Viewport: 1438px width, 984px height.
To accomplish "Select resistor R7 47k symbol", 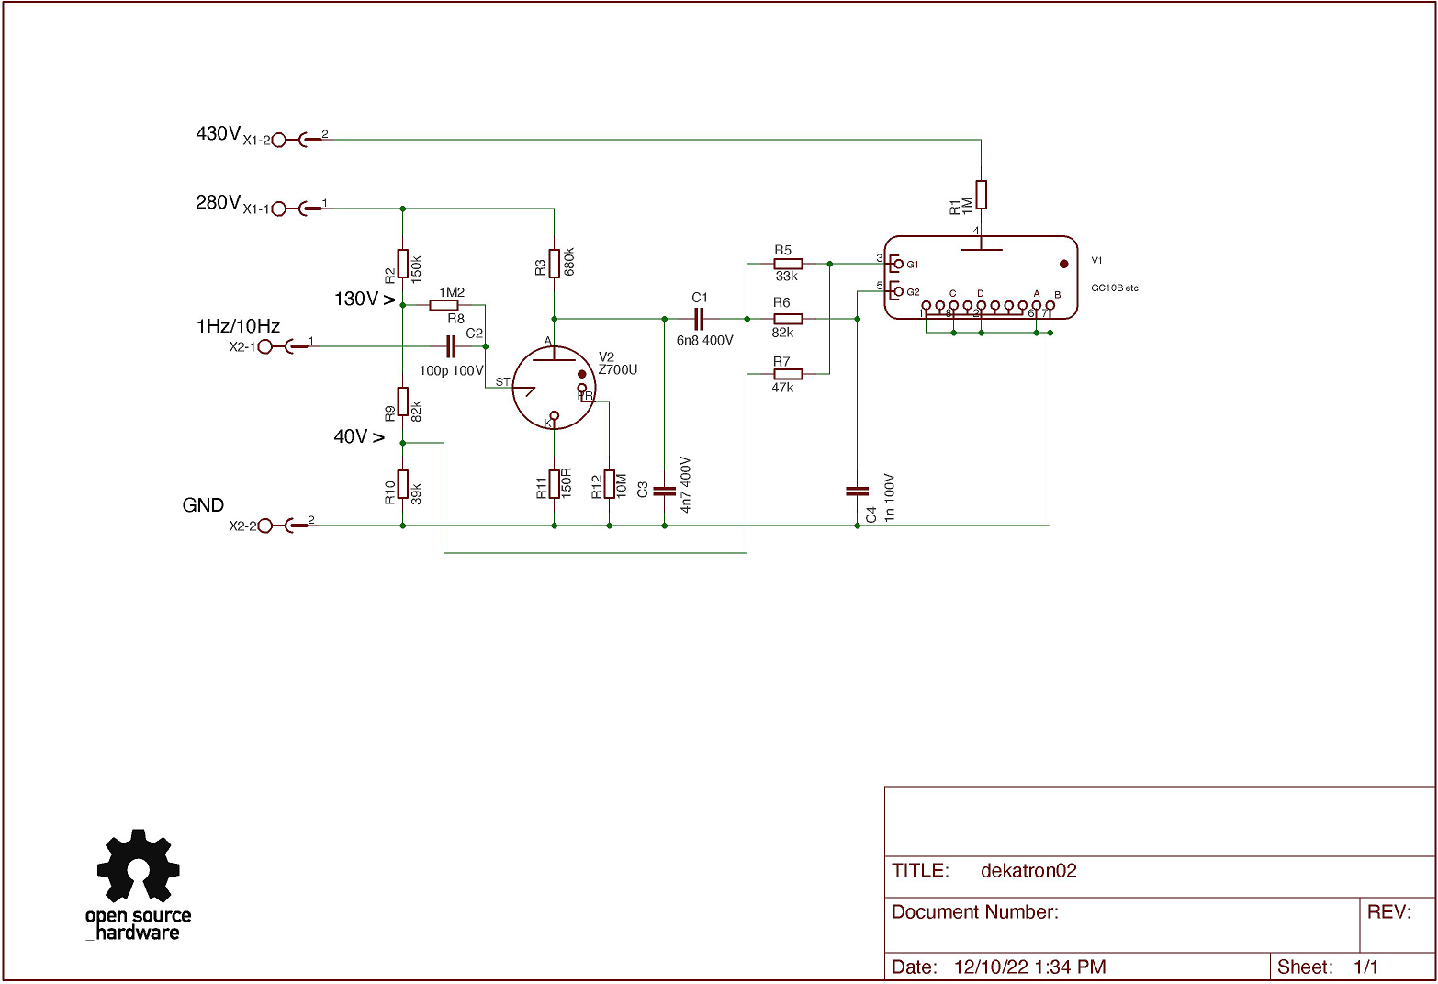I will [x=788, y=374].
